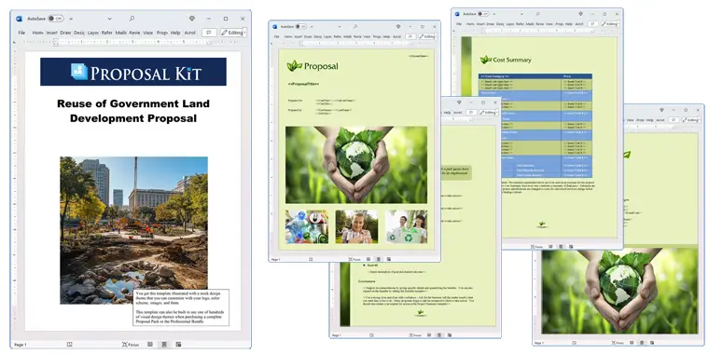Select Web Layout view in the Proposal cover window status bar

pyautogui.click(x=388, y=259)
